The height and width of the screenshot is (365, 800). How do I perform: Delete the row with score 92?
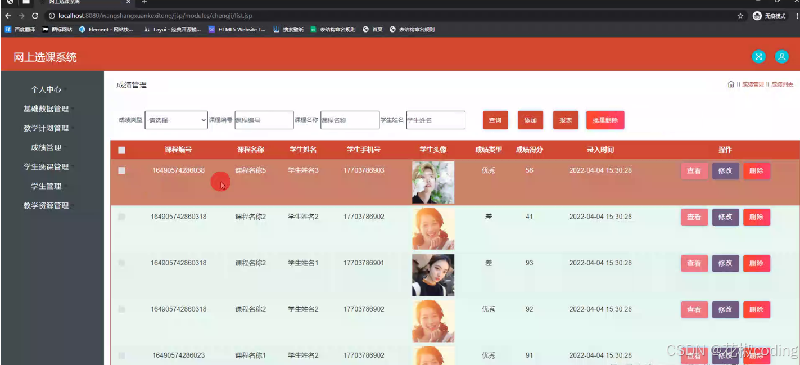point(756,309)
